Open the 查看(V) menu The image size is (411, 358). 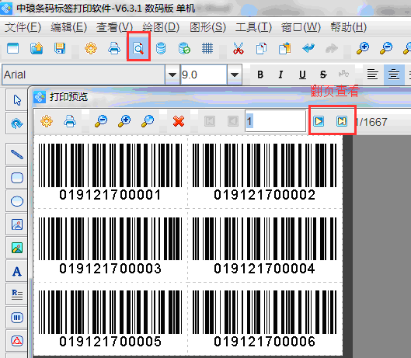(114, 27)
